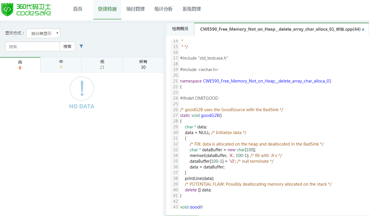Click the 显示方式 label
Image resolution: width=370 pixels, height=216 pixels.
pos(15,33)
